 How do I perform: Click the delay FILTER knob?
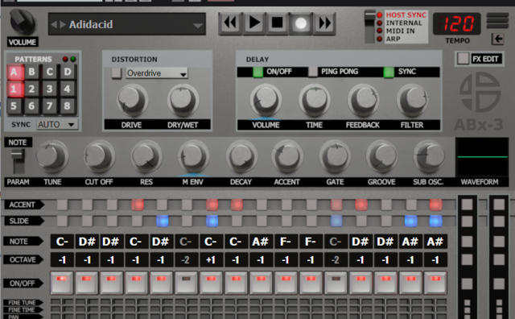coord(413,99)
